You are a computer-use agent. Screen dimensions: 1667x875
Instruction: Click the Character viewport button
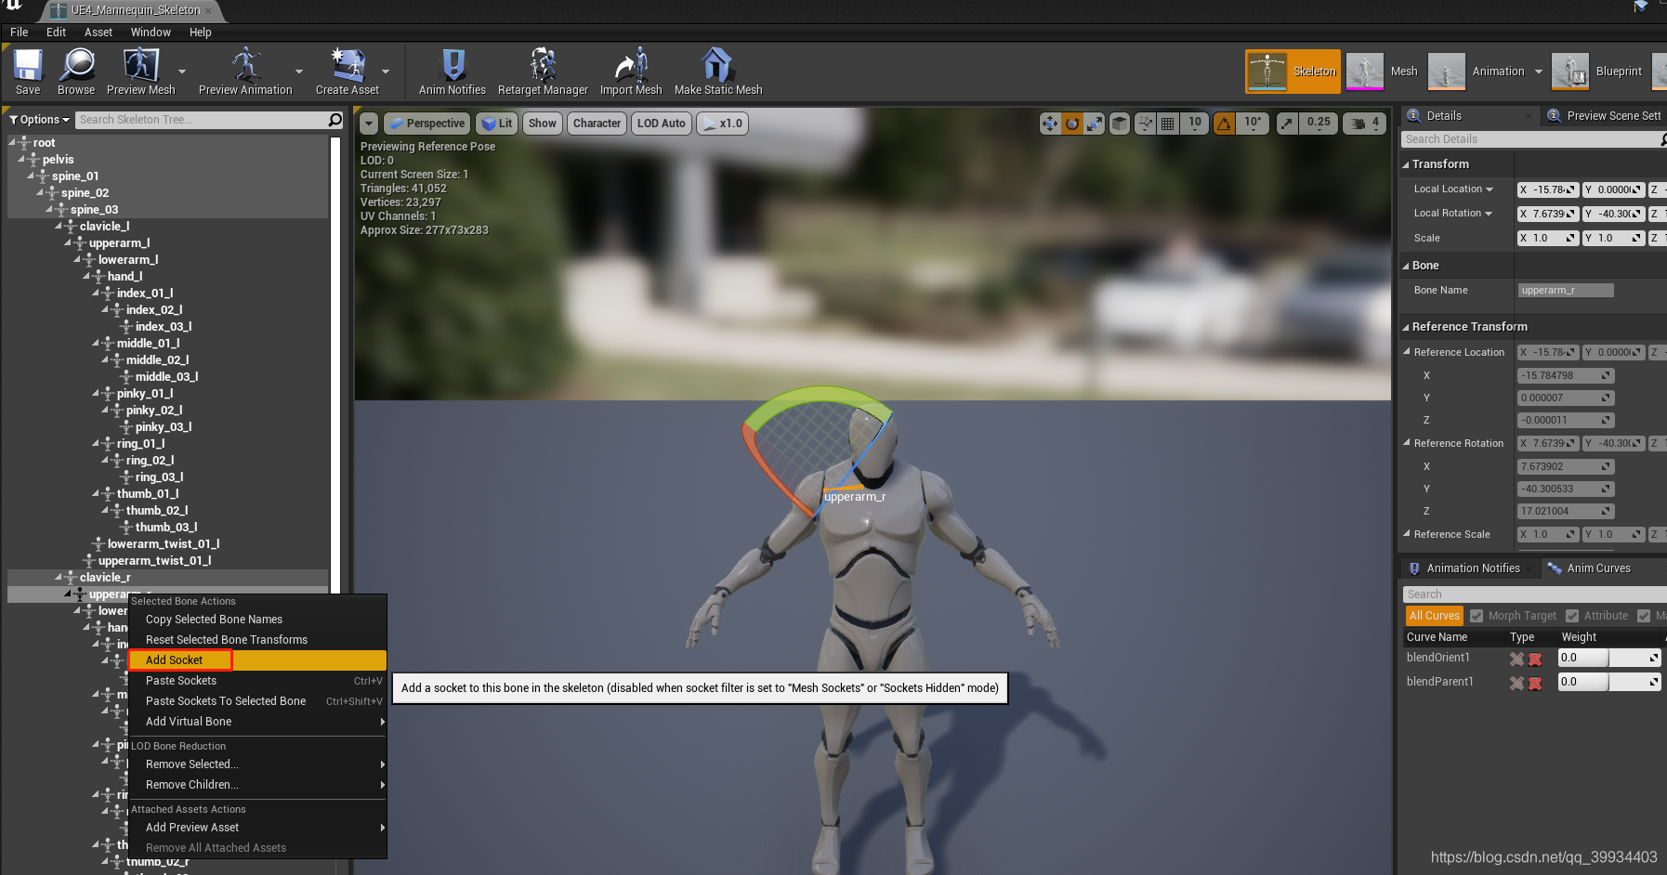coord(596,123)
